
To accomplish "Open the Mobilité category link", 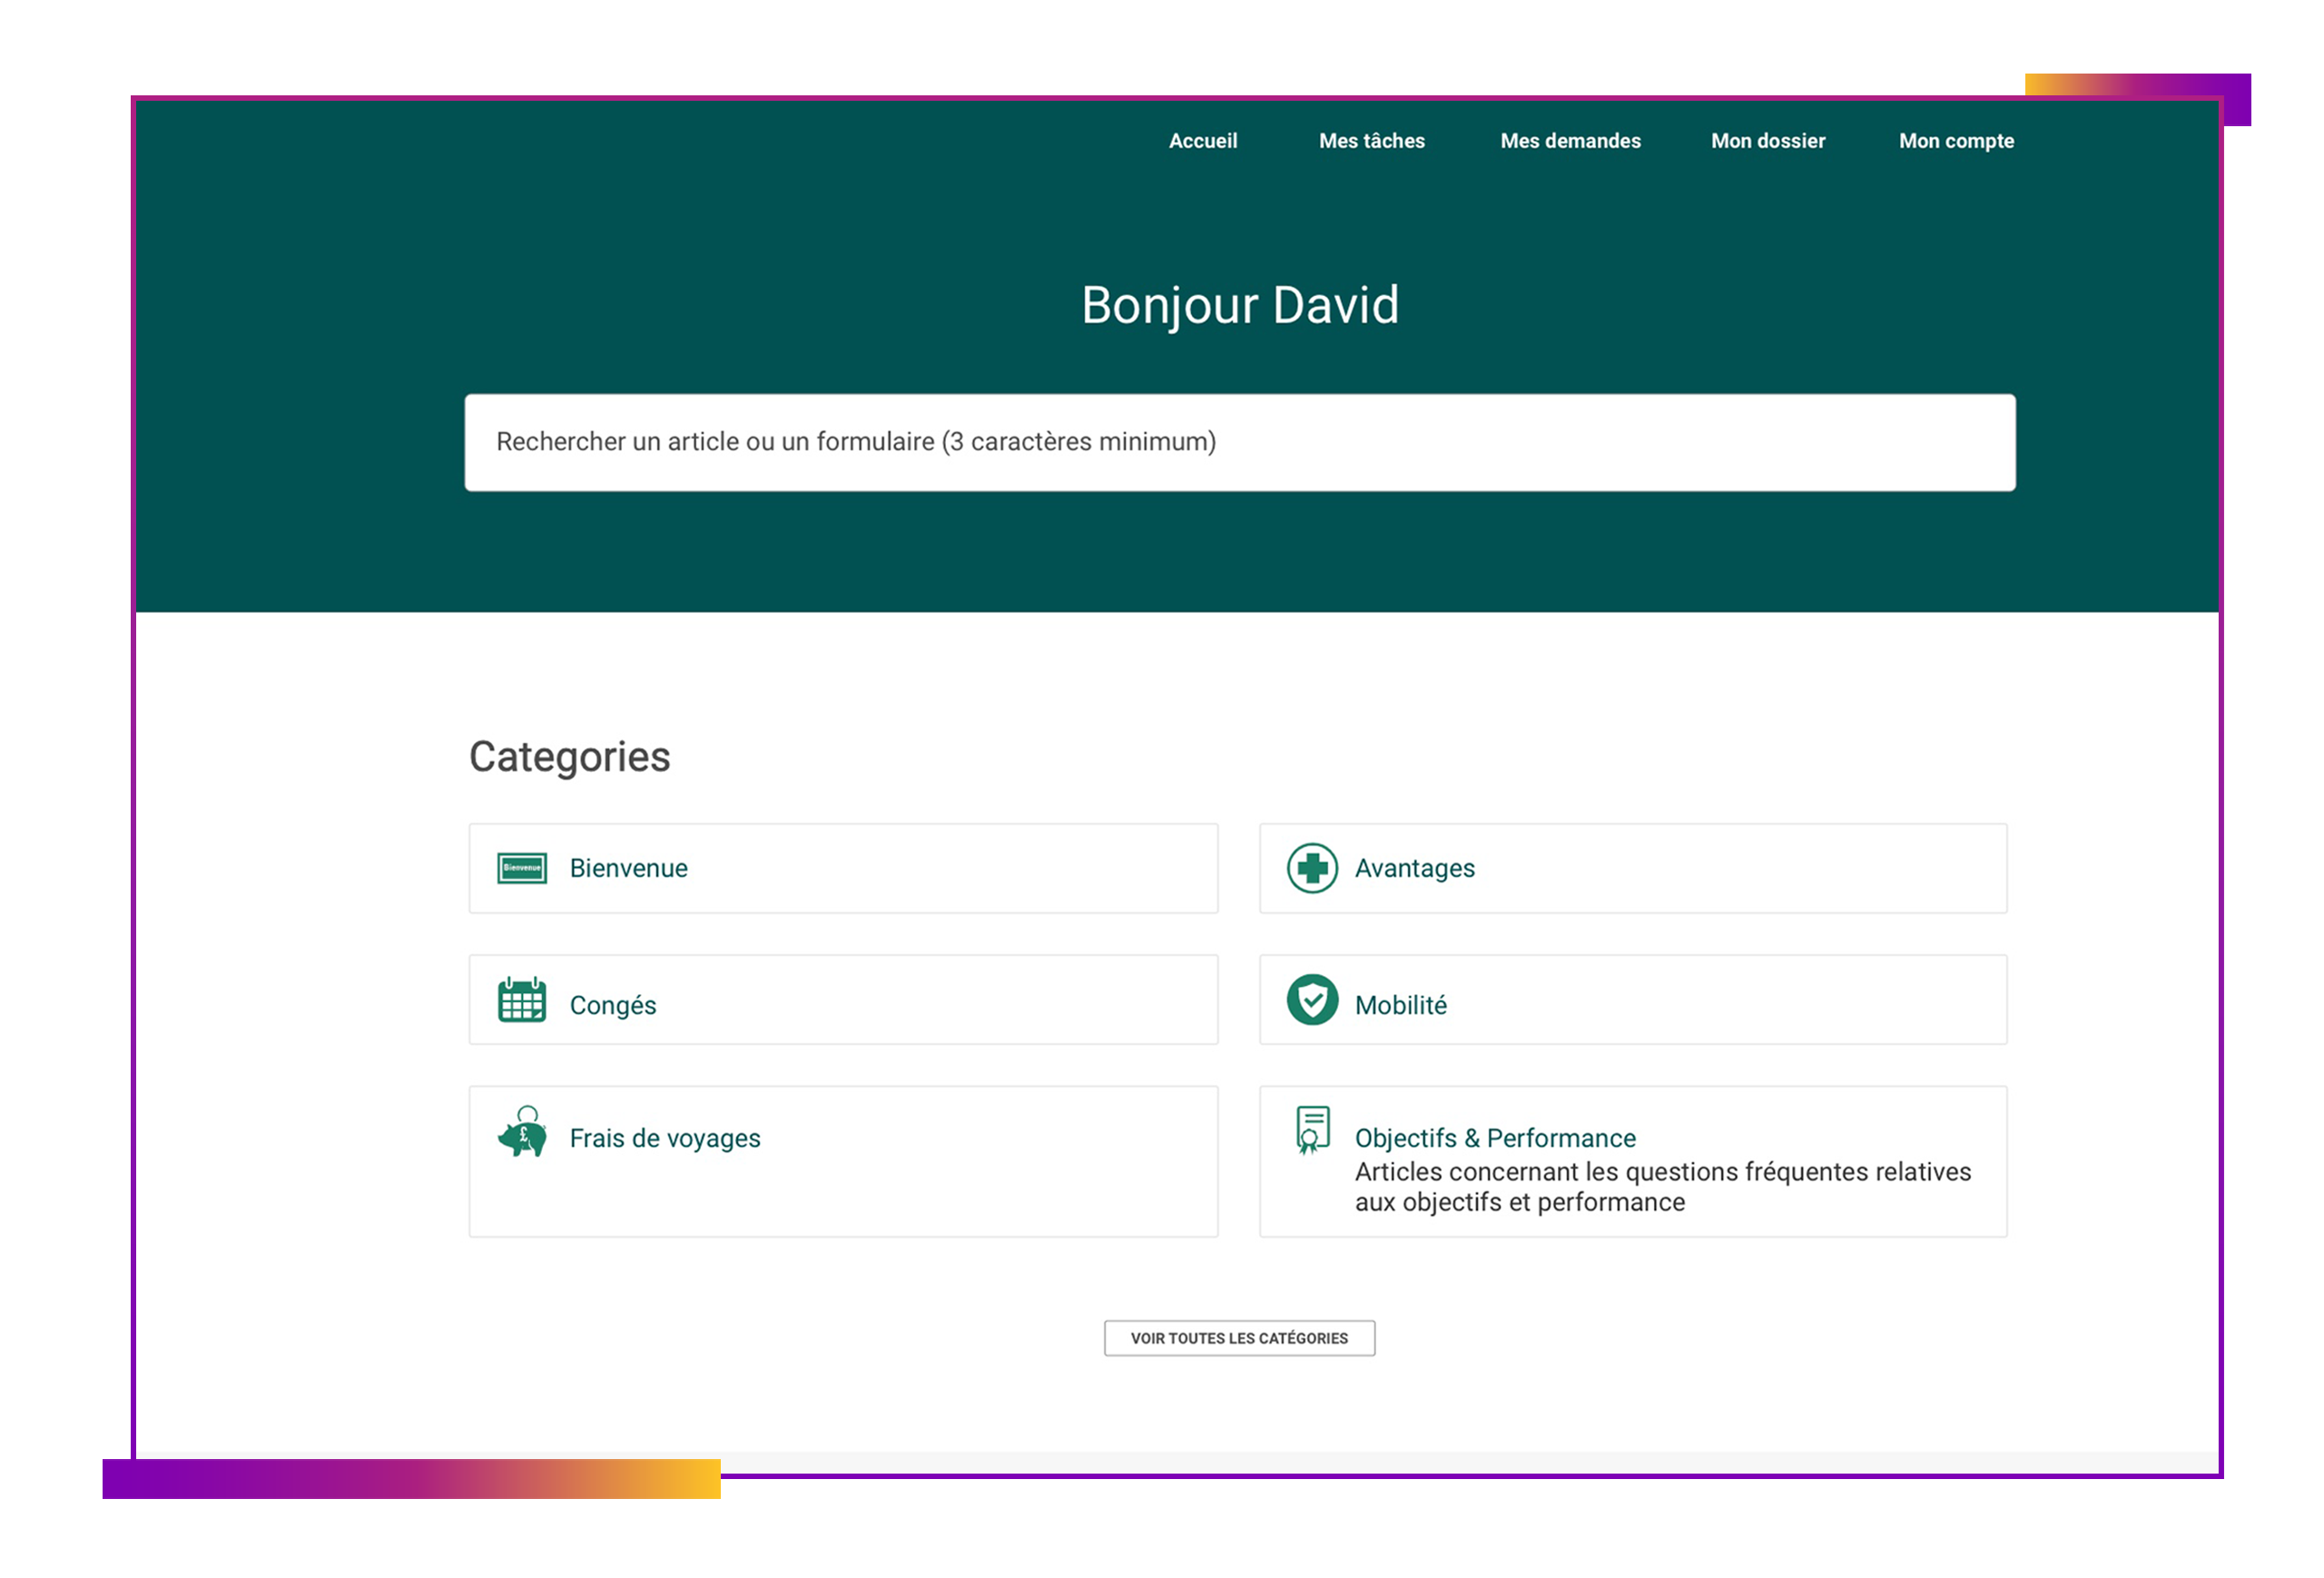I will [1400, 1005].
